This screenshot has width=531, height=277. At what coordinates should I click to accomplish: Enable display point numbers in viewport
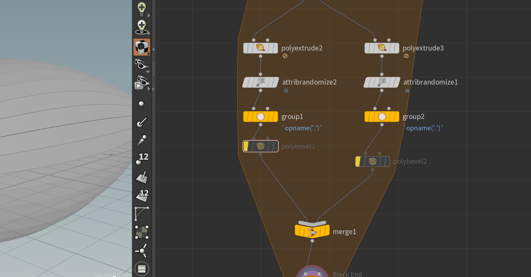142,158
